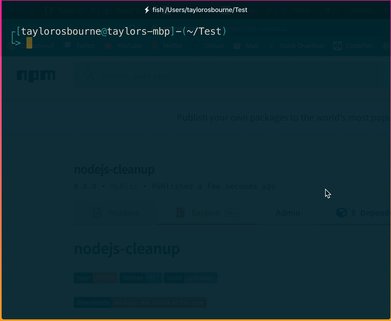Click the yellow cursor block at the terminal prompt
Image resolution: width=391 pixels, height=321 pixels.
click(x=29, y=43)
